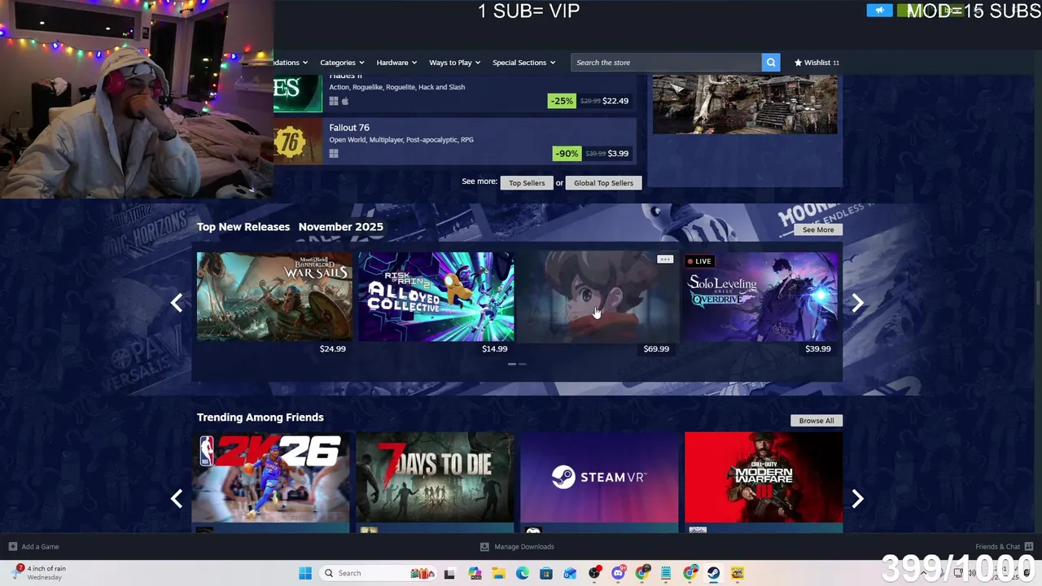Expand the Categories dropdown
This screenshot has width=1042, height=586.
(x=342, y=63)
